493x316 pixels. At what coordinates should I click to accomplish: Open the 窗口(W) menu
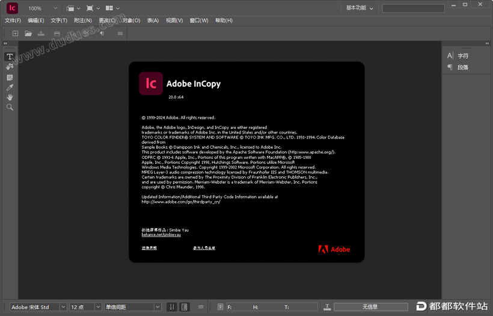tap(199, 20)
